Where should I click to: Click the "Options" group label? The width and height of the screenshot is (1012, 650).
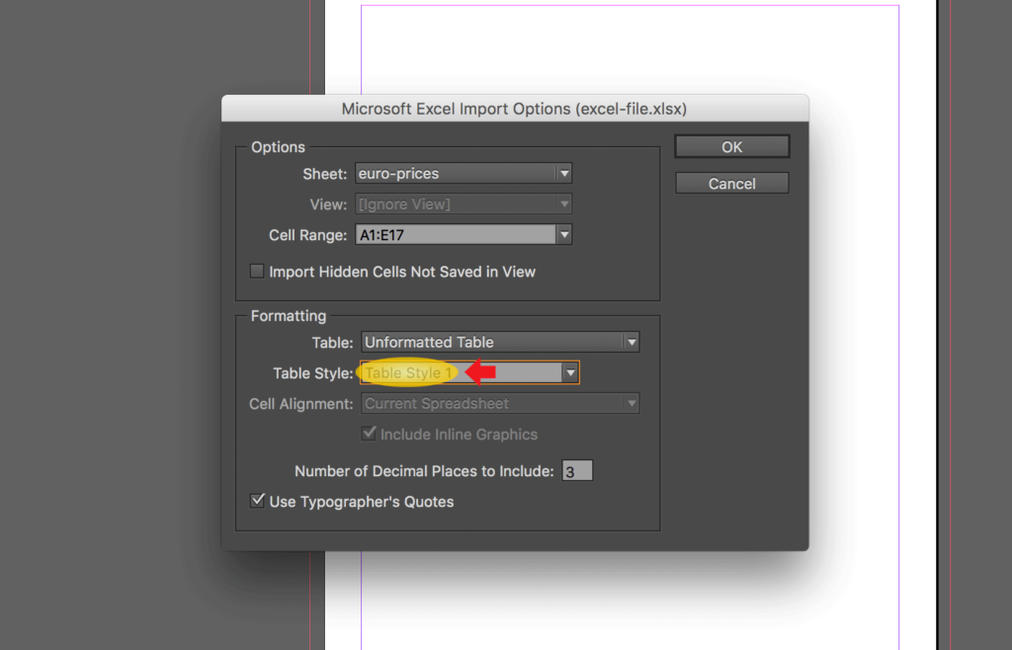[x=278, y=147]
